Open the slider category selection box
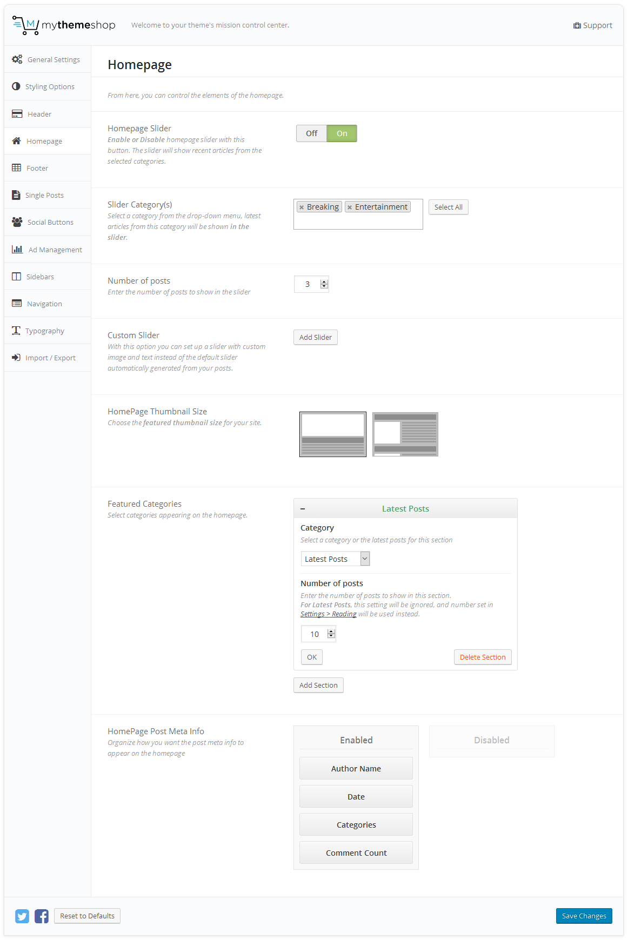628x940 pixels. (x=358, y=220)
